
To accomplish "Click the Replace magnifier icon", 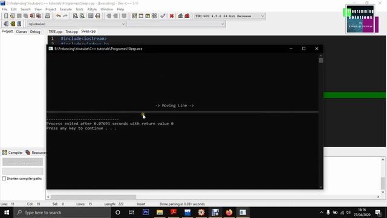I will click(x=82, y=16).
